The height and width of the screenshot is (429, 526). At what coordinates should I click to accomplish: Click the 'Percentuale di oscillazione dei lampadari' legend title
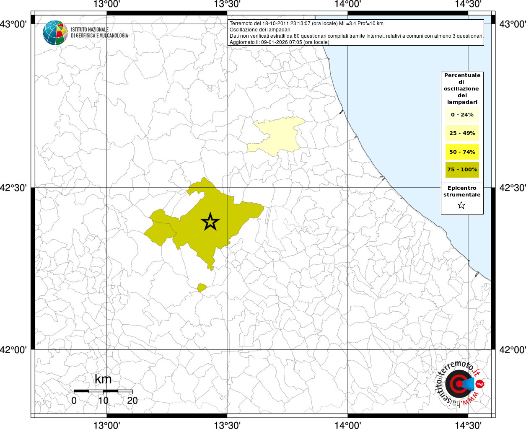click(x=462, y=88)
